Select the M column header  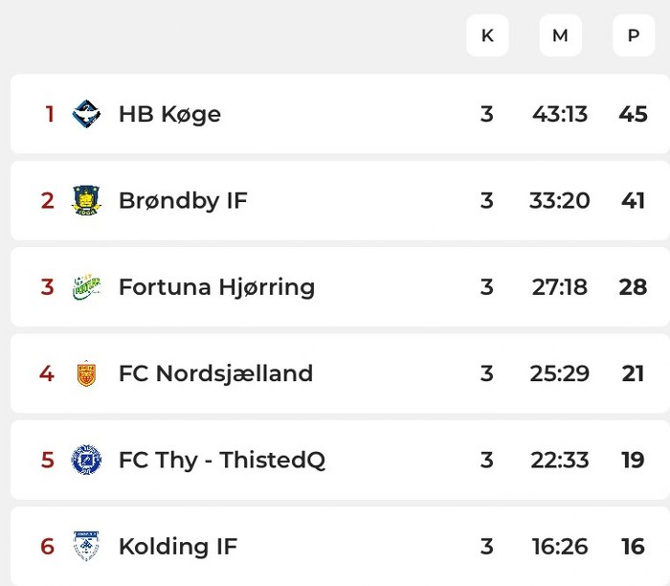pos(560,35)
